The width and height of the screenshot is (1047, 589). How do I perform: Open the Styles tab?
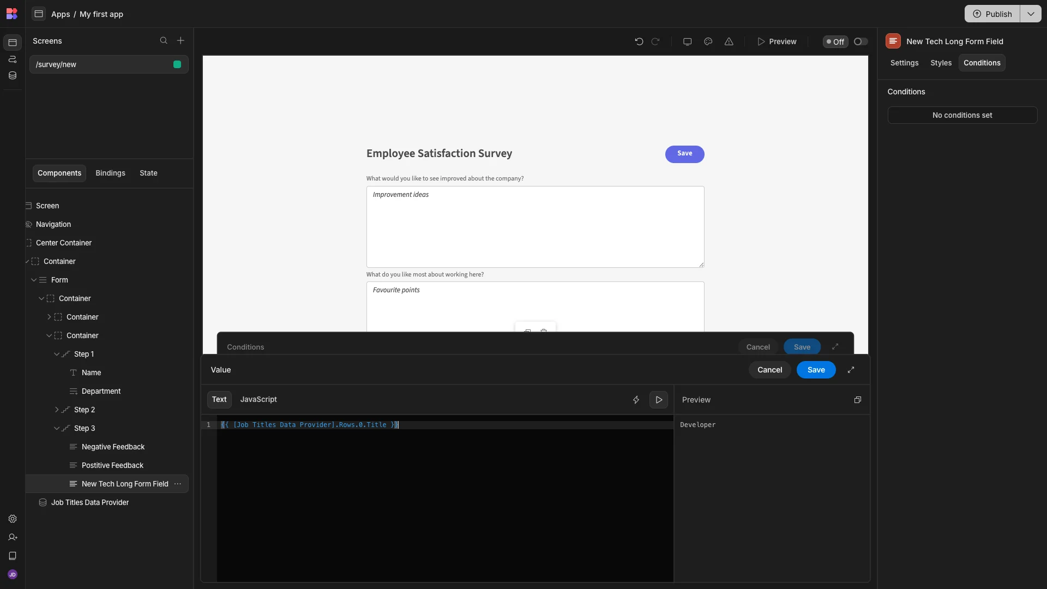pos(941,63)
